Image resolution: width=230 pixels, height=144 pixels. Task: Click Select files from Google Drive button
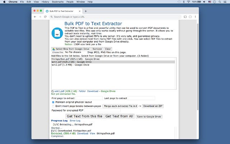(71, 49)
